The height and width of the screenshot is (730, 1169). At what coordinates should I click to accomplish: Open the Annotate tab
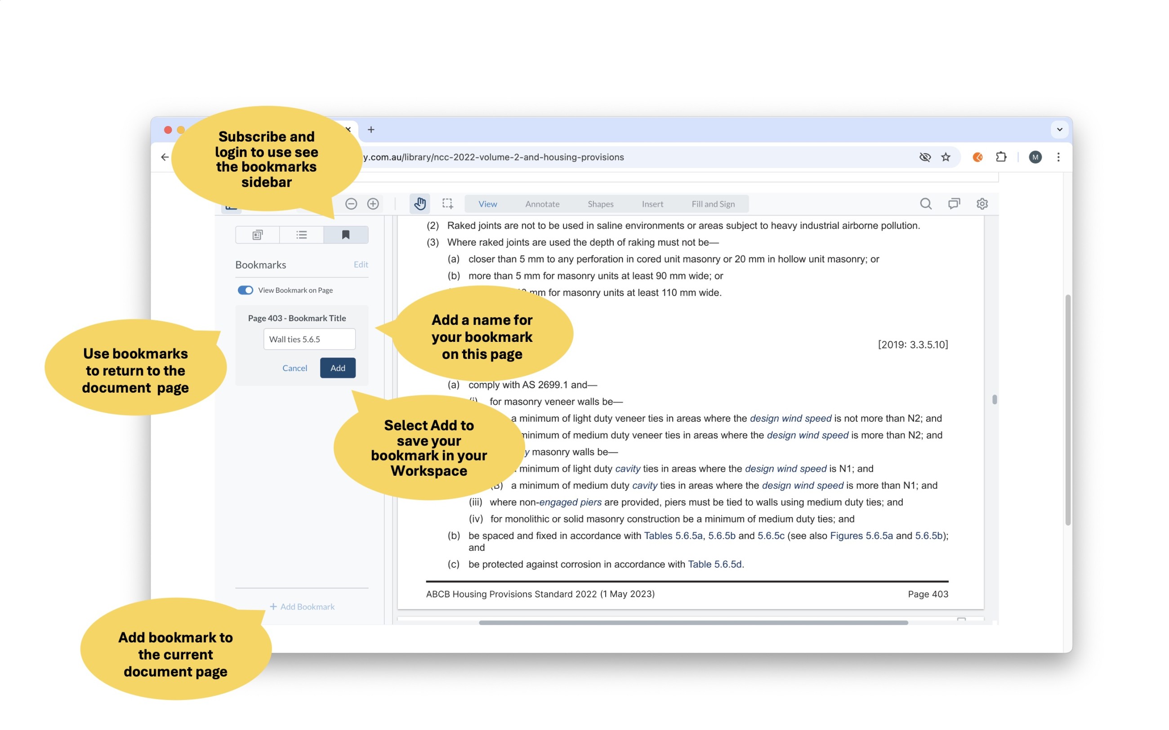click(x=543, y=204)
